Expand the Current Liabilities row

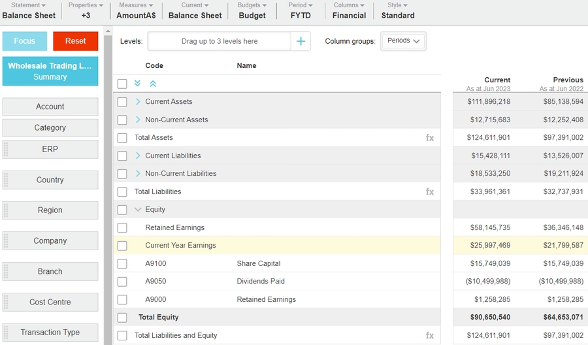pyautogui.click(x=138, y=156)
